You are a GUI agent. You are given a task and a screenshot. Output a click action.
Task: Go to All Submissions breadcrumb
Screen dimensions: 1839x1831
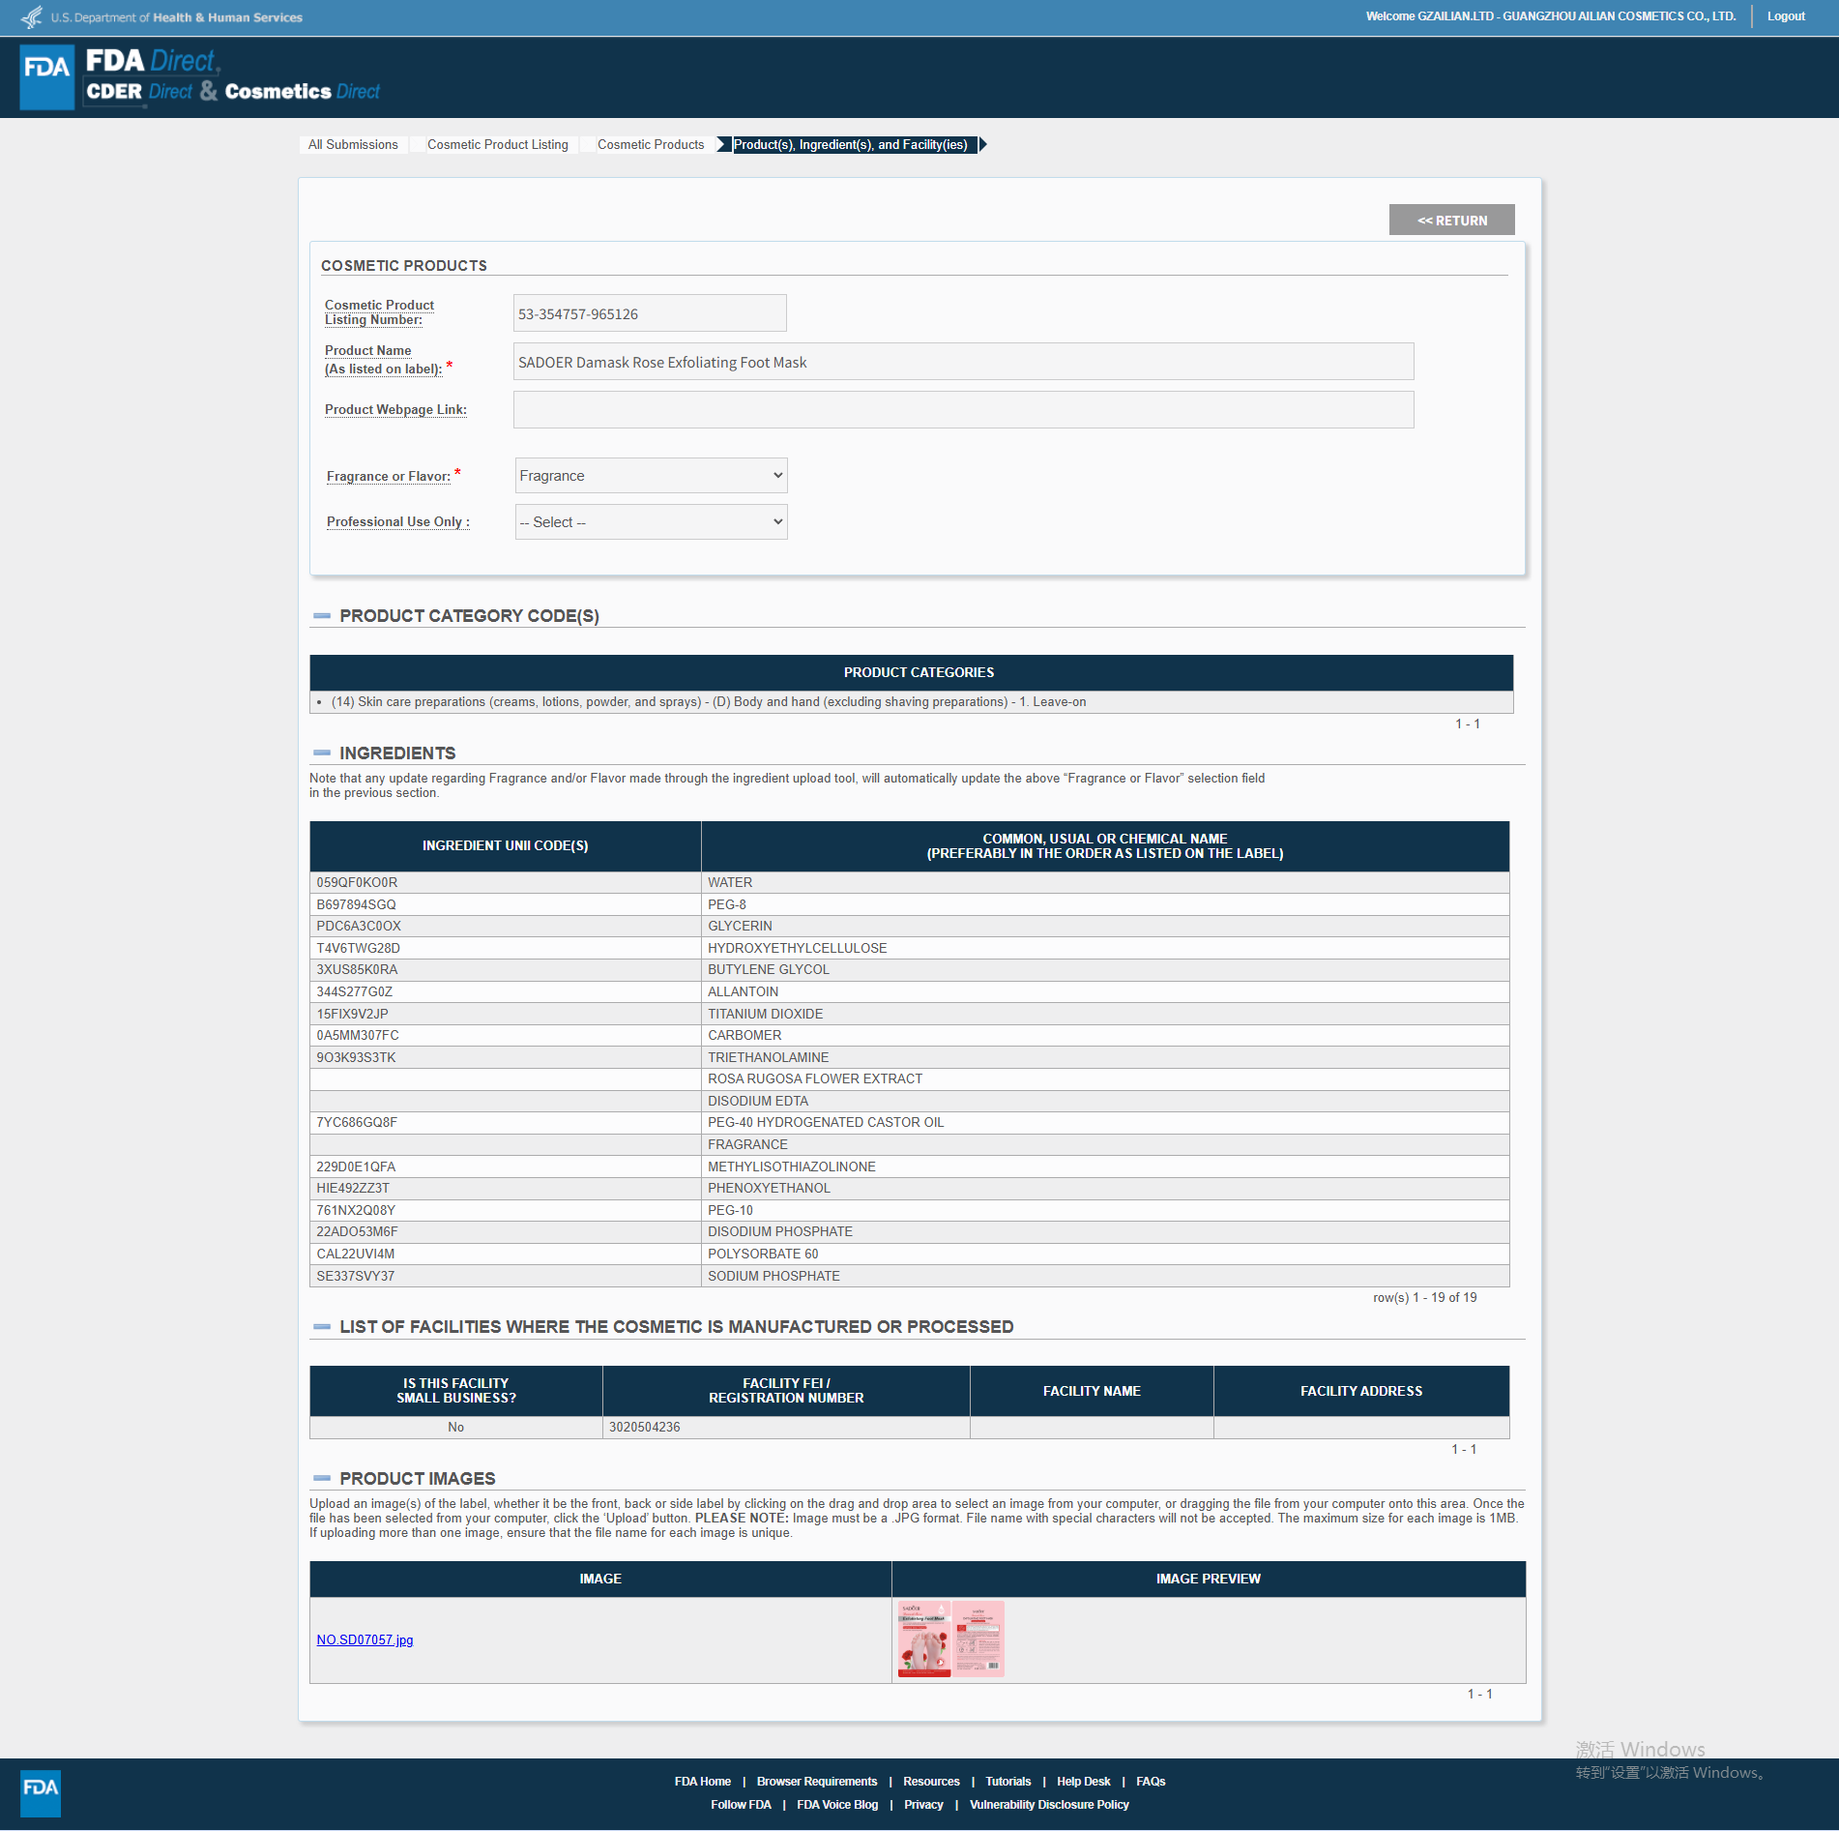[x=353, y=145]
